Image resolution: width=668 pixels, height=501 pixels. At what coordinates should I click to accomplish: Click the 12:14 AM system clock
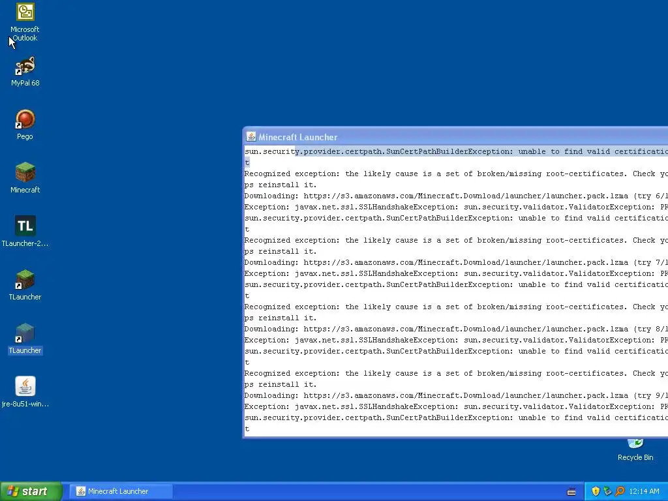pyautogui.click(x=644, y=491)
